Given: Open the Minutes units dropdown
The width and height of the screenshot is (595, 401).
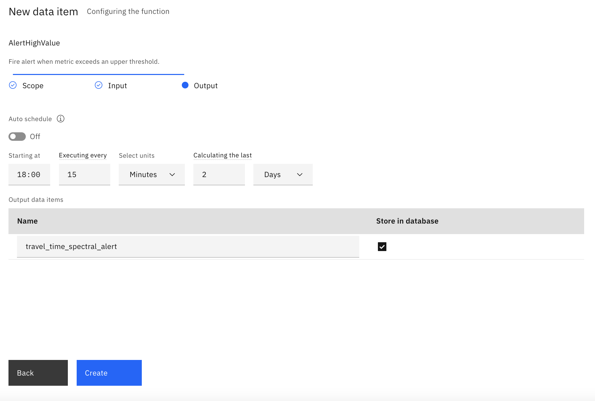Looking at the screenshot, I should click(152, 174).
